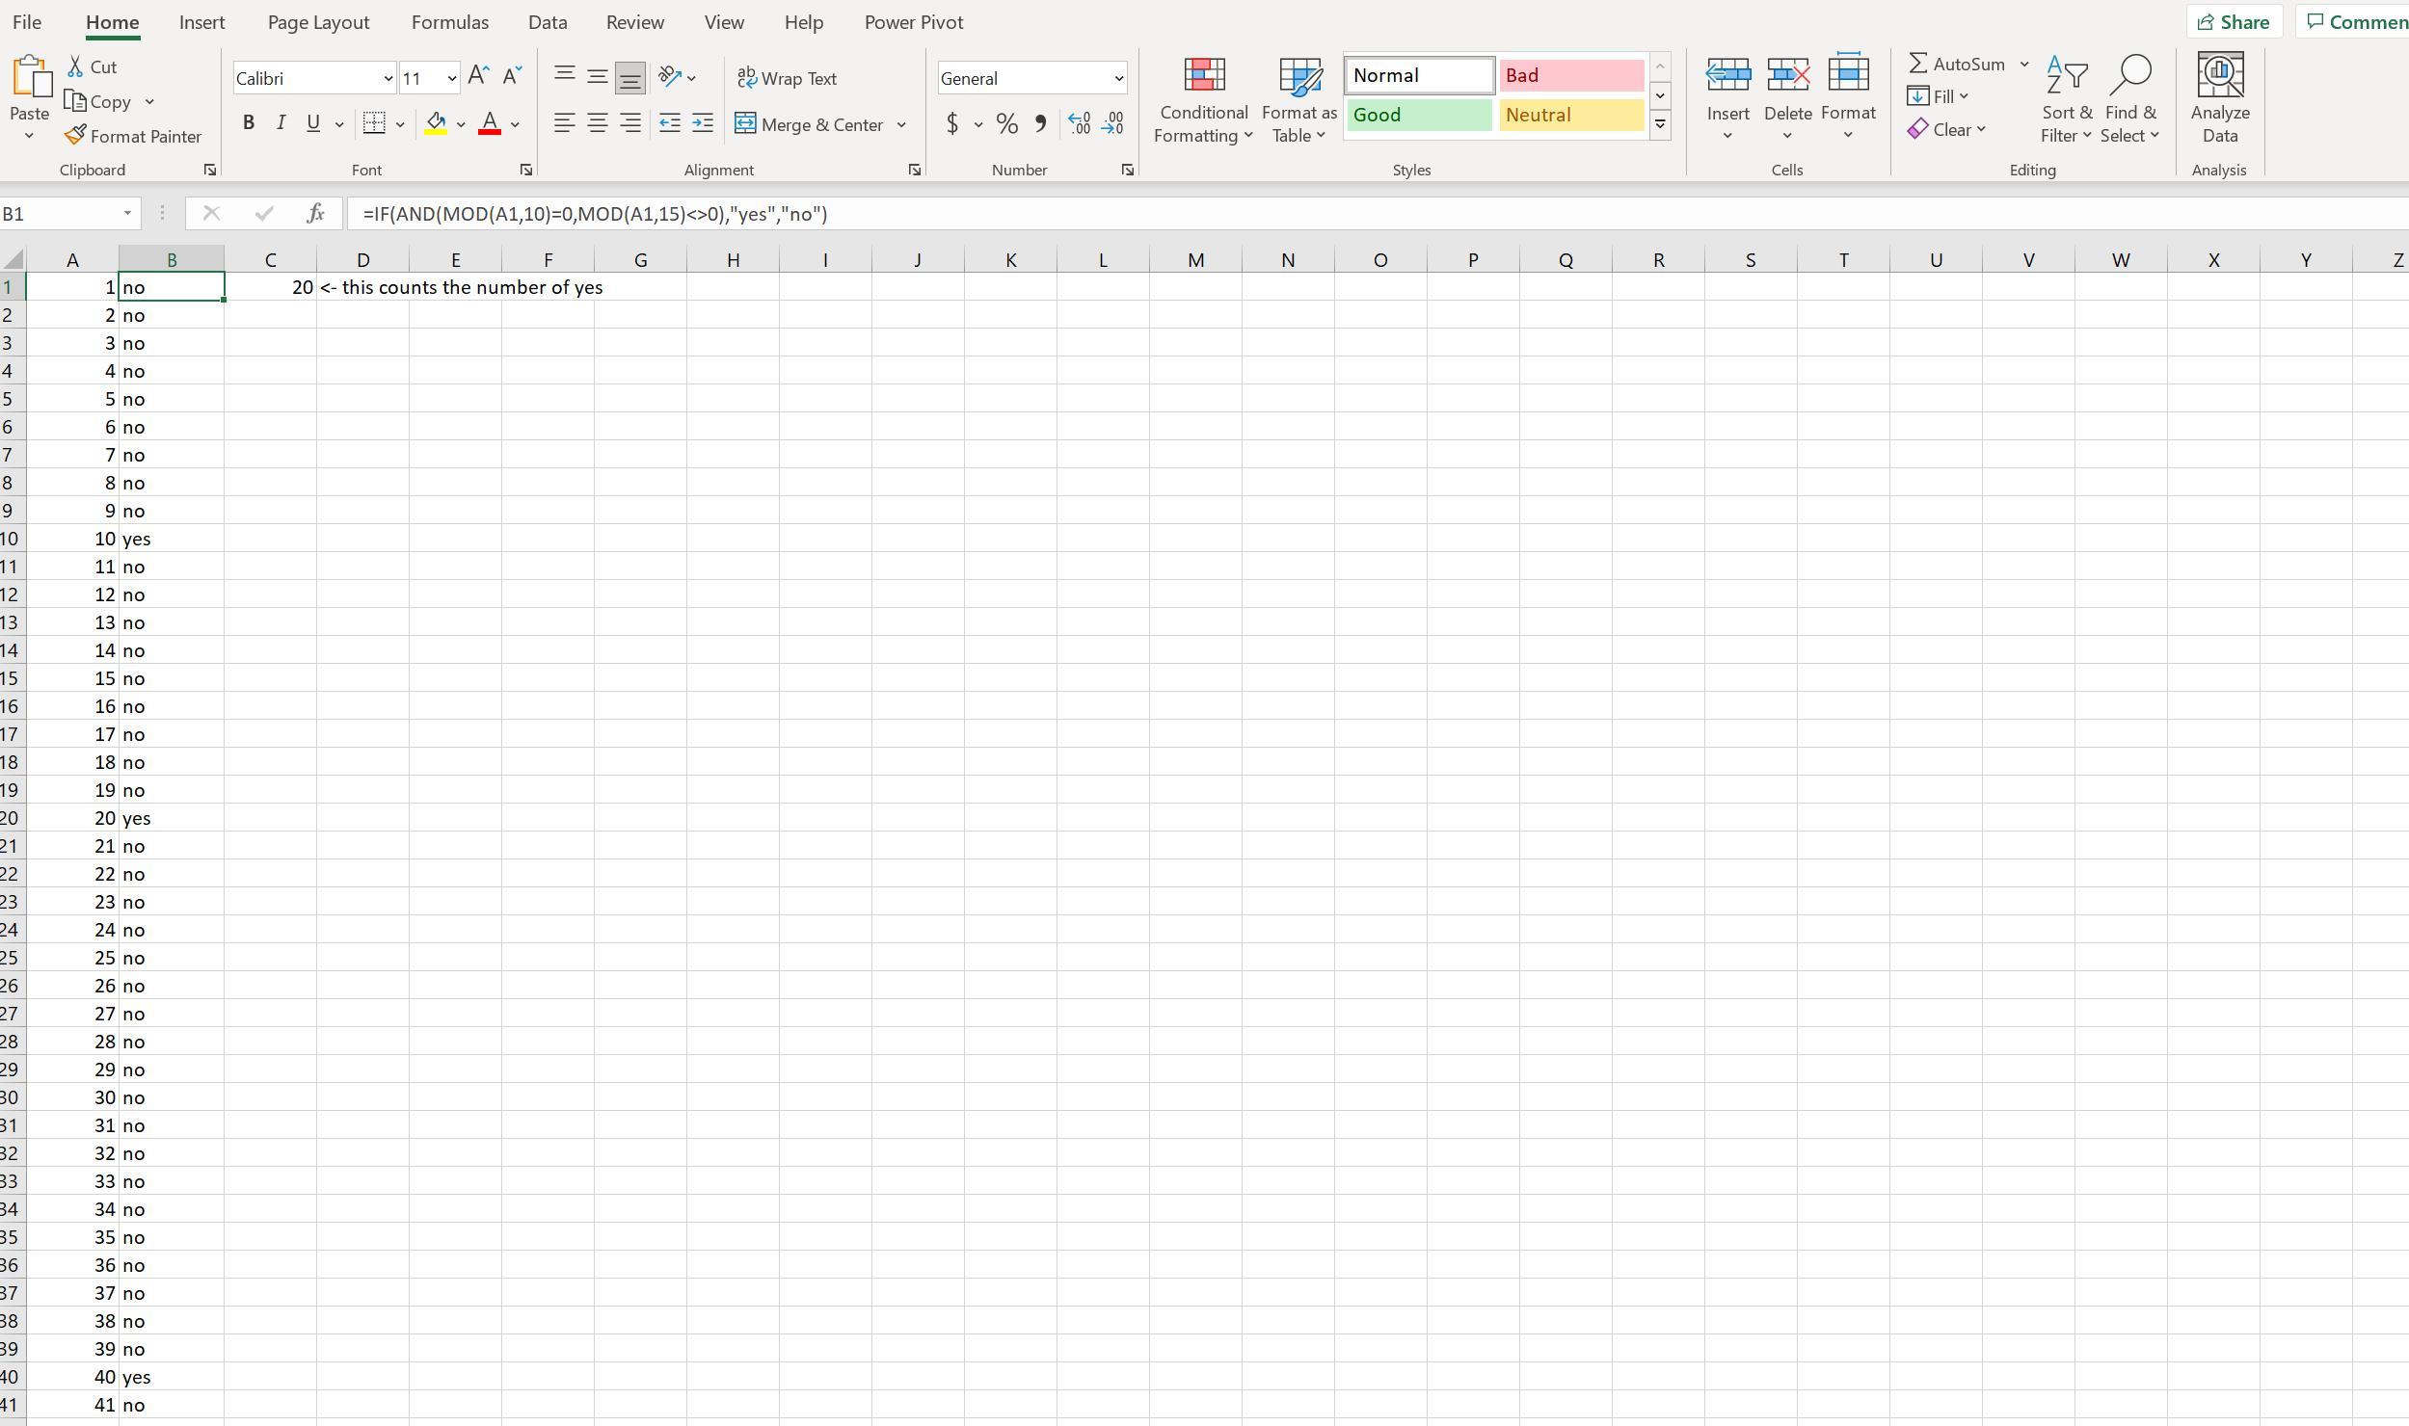
Task: Click the Borders icon in Font group
Action: coord(374,123)
